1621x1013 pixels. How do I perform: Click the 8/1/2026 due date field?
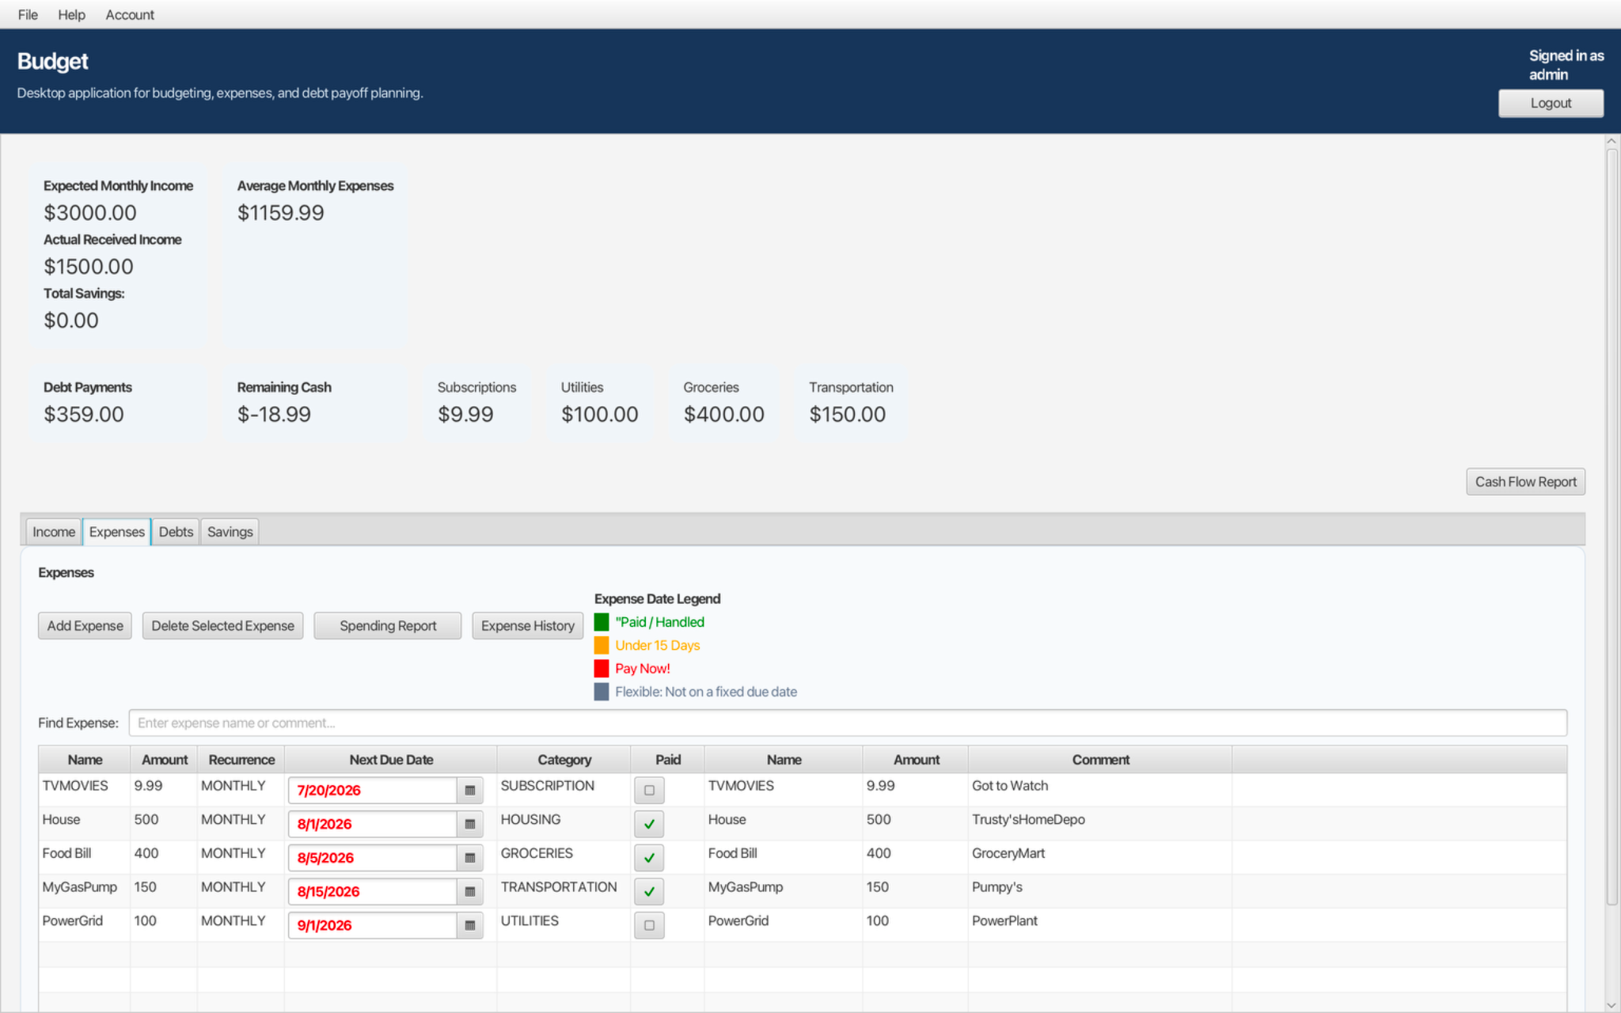tap(373, 824)
